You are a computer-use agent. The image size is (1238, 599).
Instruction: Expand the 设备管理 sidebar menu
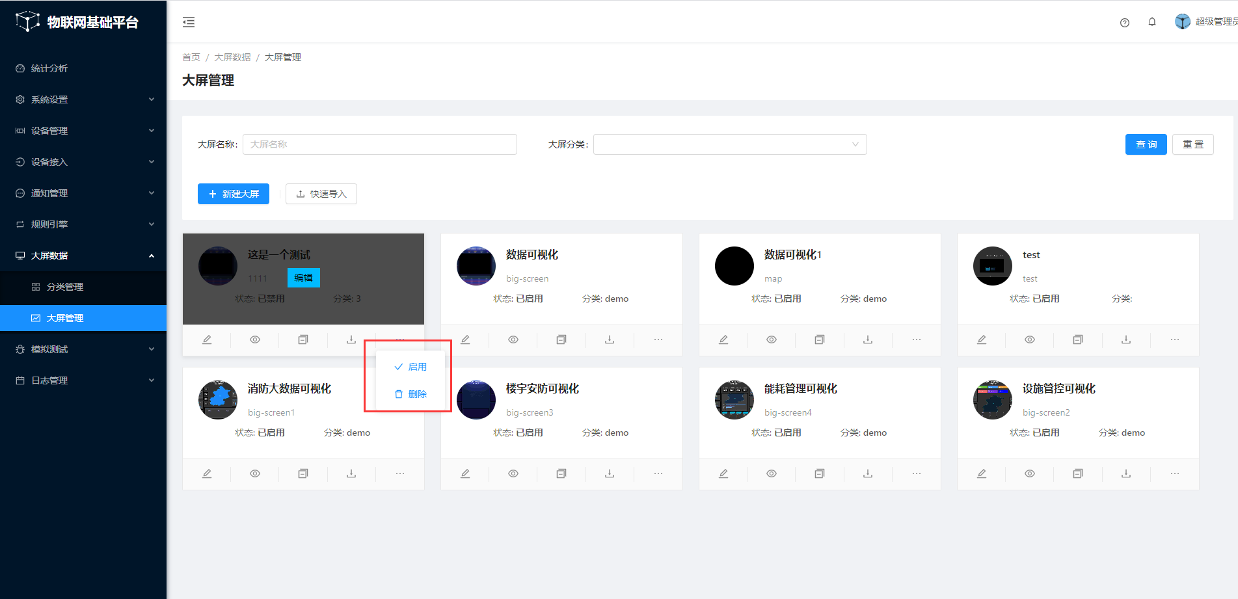coord(83,131)
